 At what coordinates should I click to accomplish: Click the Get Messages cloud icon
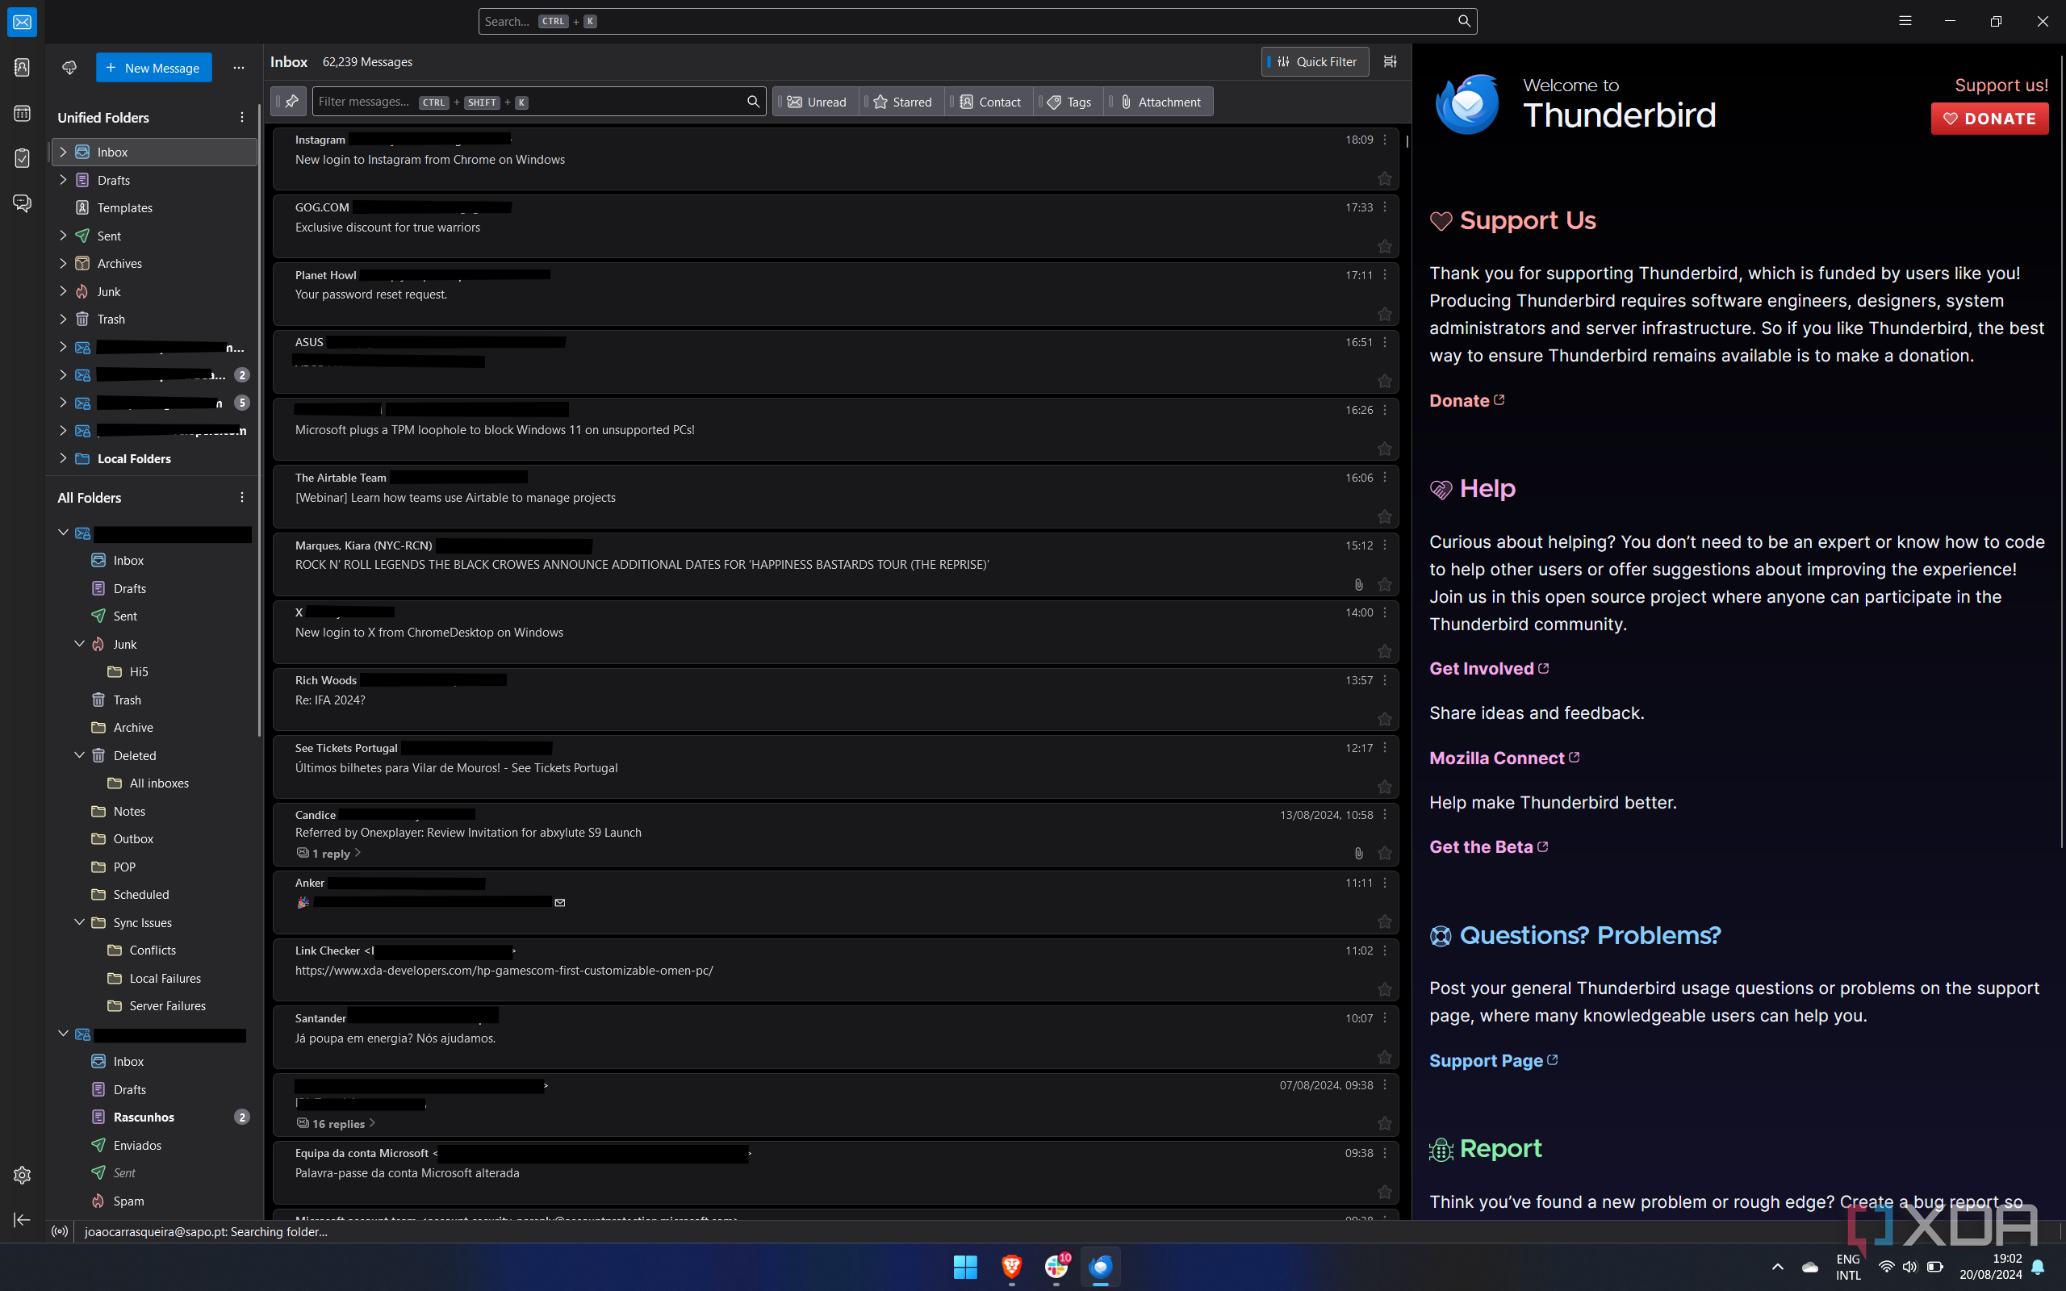69,68
